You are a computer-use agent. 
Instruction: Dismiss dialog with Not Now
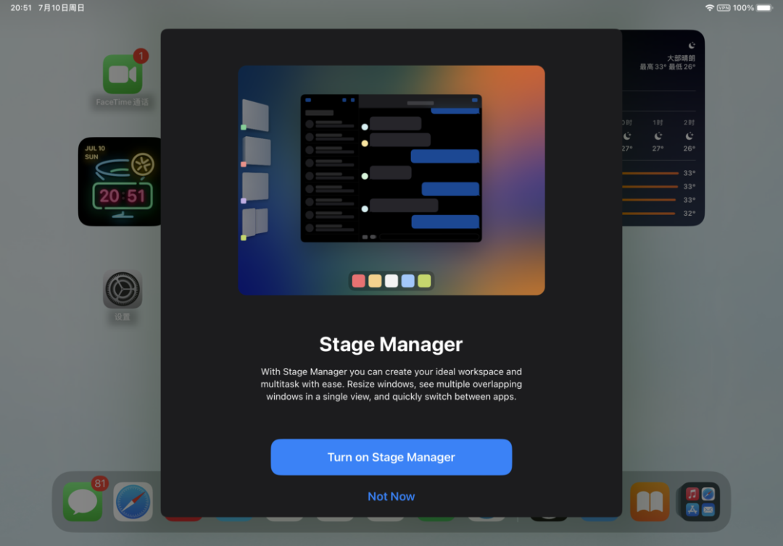391,496
